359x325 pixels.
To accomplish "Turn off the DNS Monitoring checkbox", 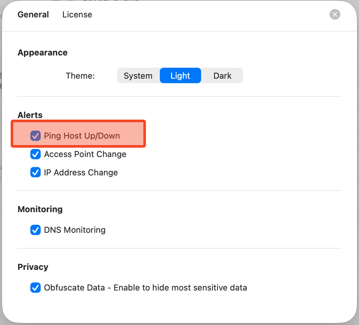I will 35,230.
